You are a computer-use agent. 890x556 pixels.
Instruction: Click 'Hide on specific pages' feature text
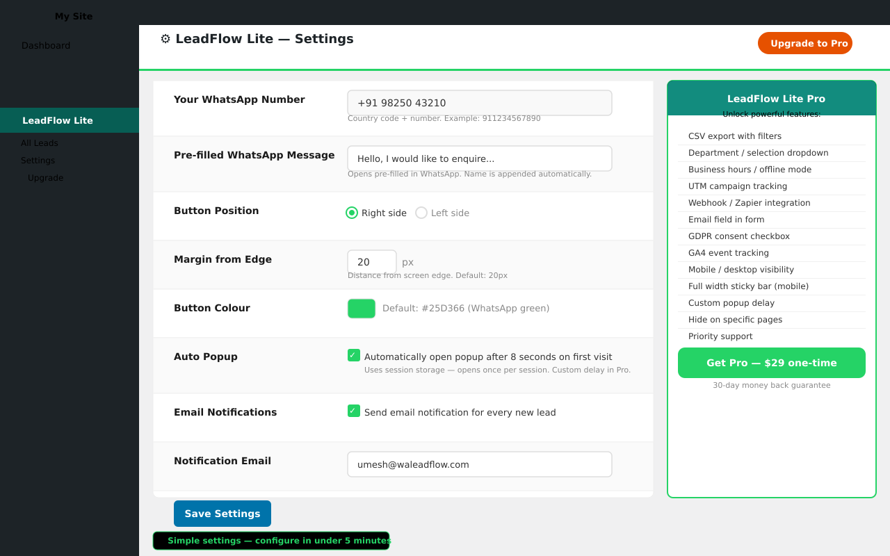736,320
